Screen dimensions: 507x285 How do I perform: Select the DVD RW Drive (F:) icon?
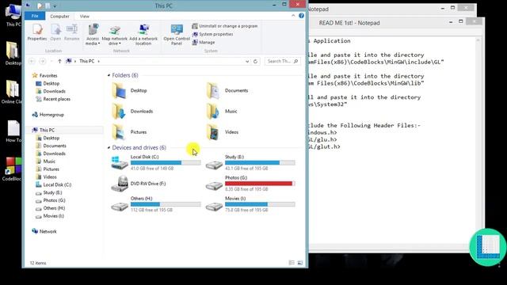pos(120,184)
